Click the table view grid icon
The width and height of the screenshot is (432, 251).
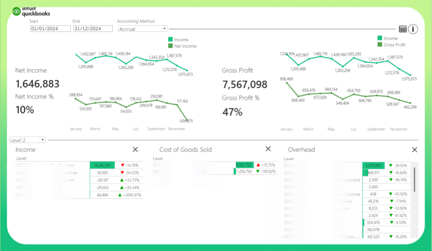403,29
